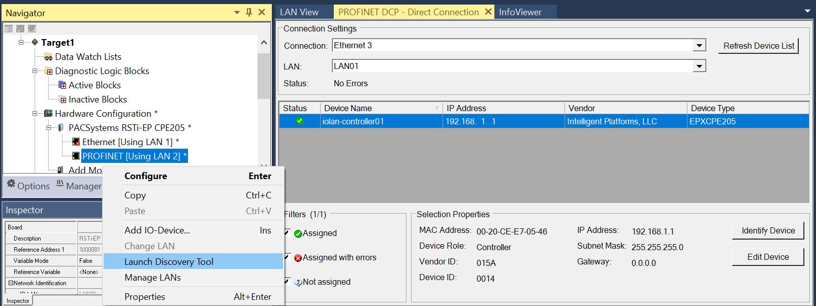Click the Data Watch Lists folder icon
This screenshot has width=816, height=306.
48,57
